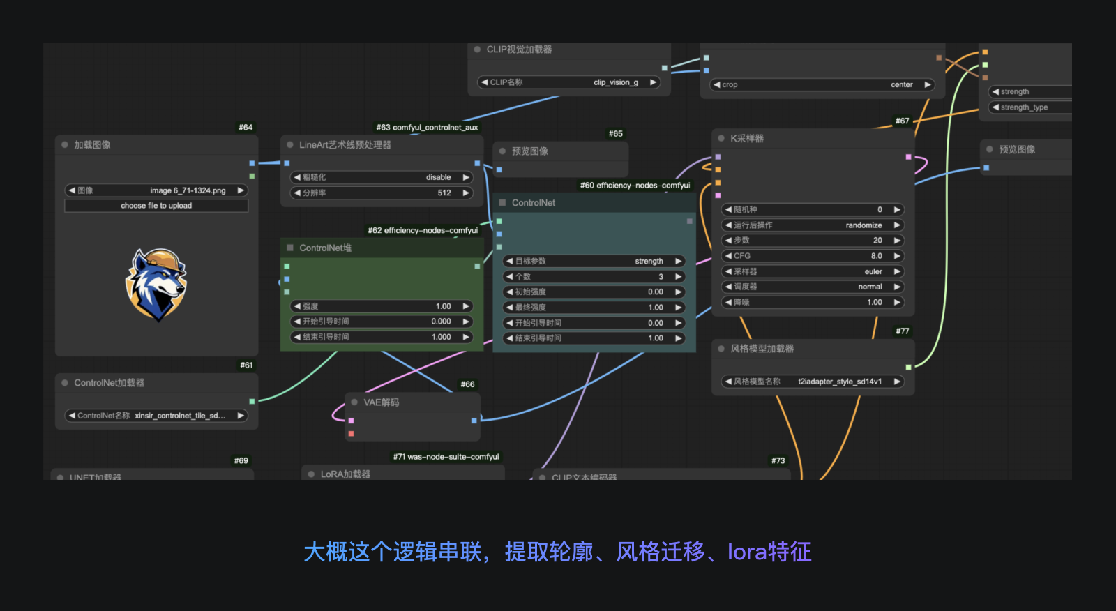Collapse the ControlNet加载器 node dot
The image size is (1116, 611).
pos(65,383)
